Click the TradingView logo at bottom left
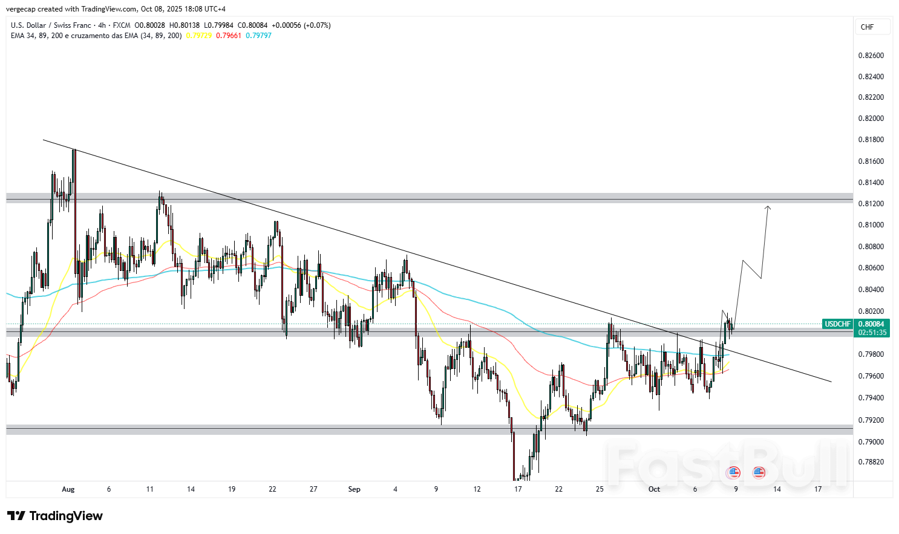This screenshot has width=899, height=534. click(55, 516)
